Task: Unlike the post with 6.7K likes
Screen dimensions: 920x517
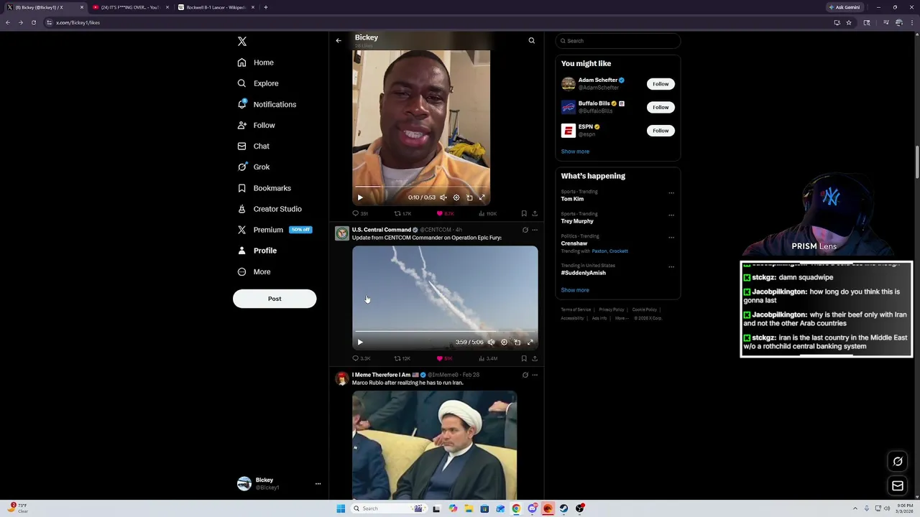Action: (446, 213)
